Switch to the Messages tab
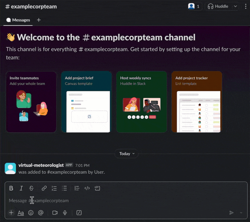The width and height of the screenshot is (250, 222). click(x=18, y=20)
